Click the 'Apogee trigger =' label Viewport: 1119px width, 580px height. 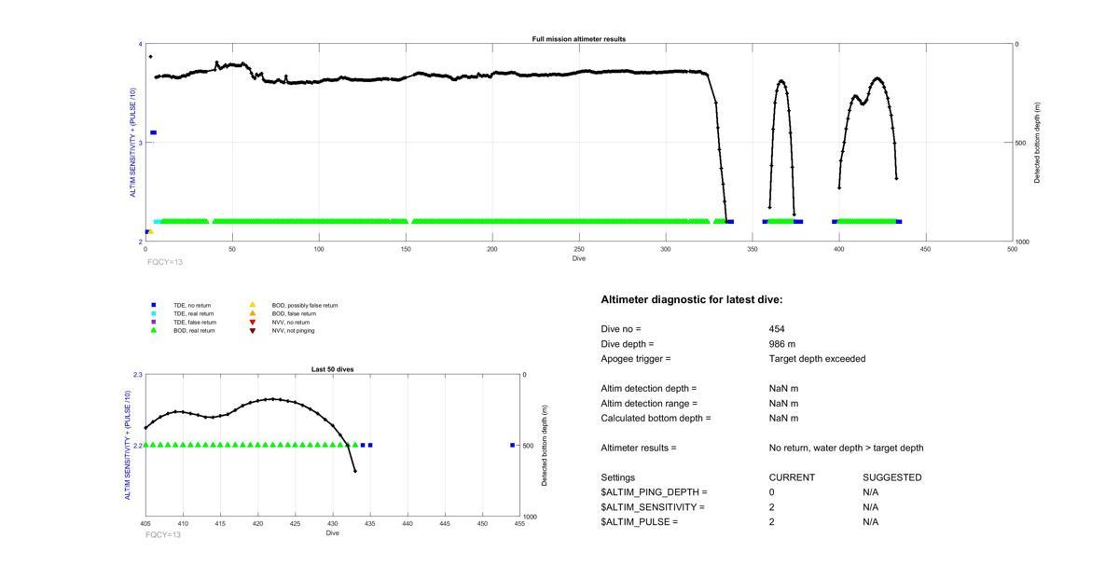636,359
